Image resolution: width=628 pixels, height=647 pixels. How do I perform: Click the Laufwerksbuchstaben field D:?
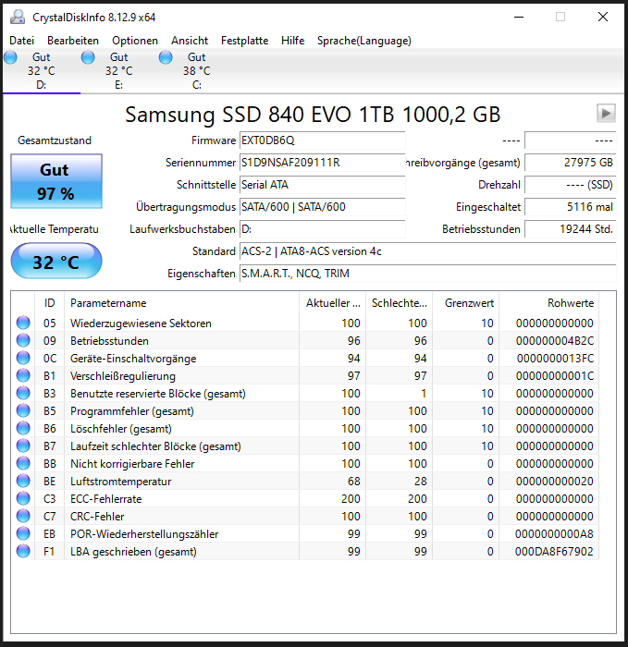(322, 229)
